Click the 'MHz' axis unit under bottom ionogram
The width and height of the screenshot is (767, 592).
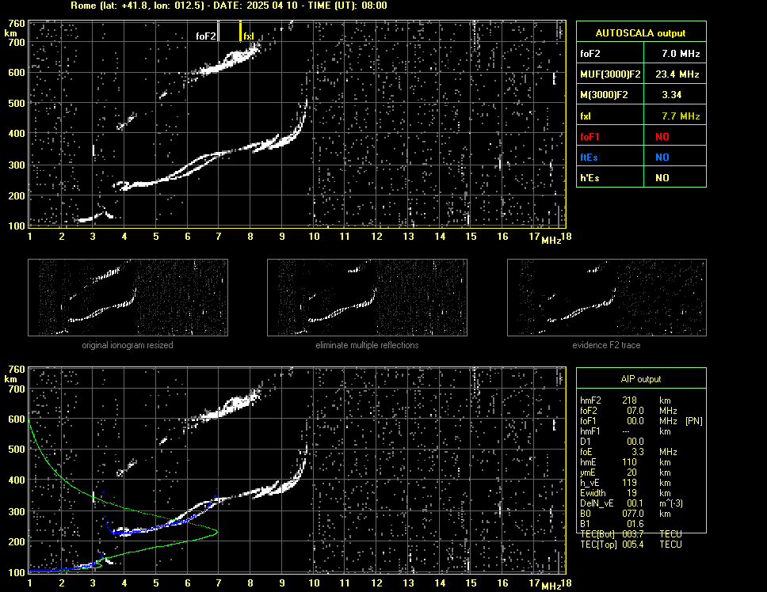[x=551, y=586]
